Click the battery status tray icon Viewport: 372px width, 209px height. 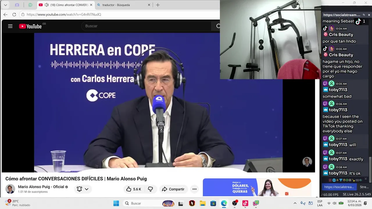coord(341,203)
